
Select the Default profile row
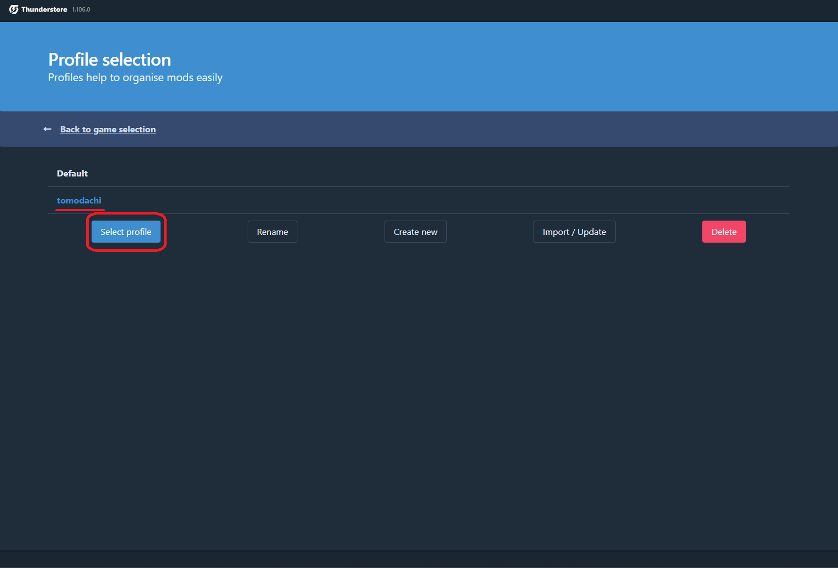click(72, 173)
